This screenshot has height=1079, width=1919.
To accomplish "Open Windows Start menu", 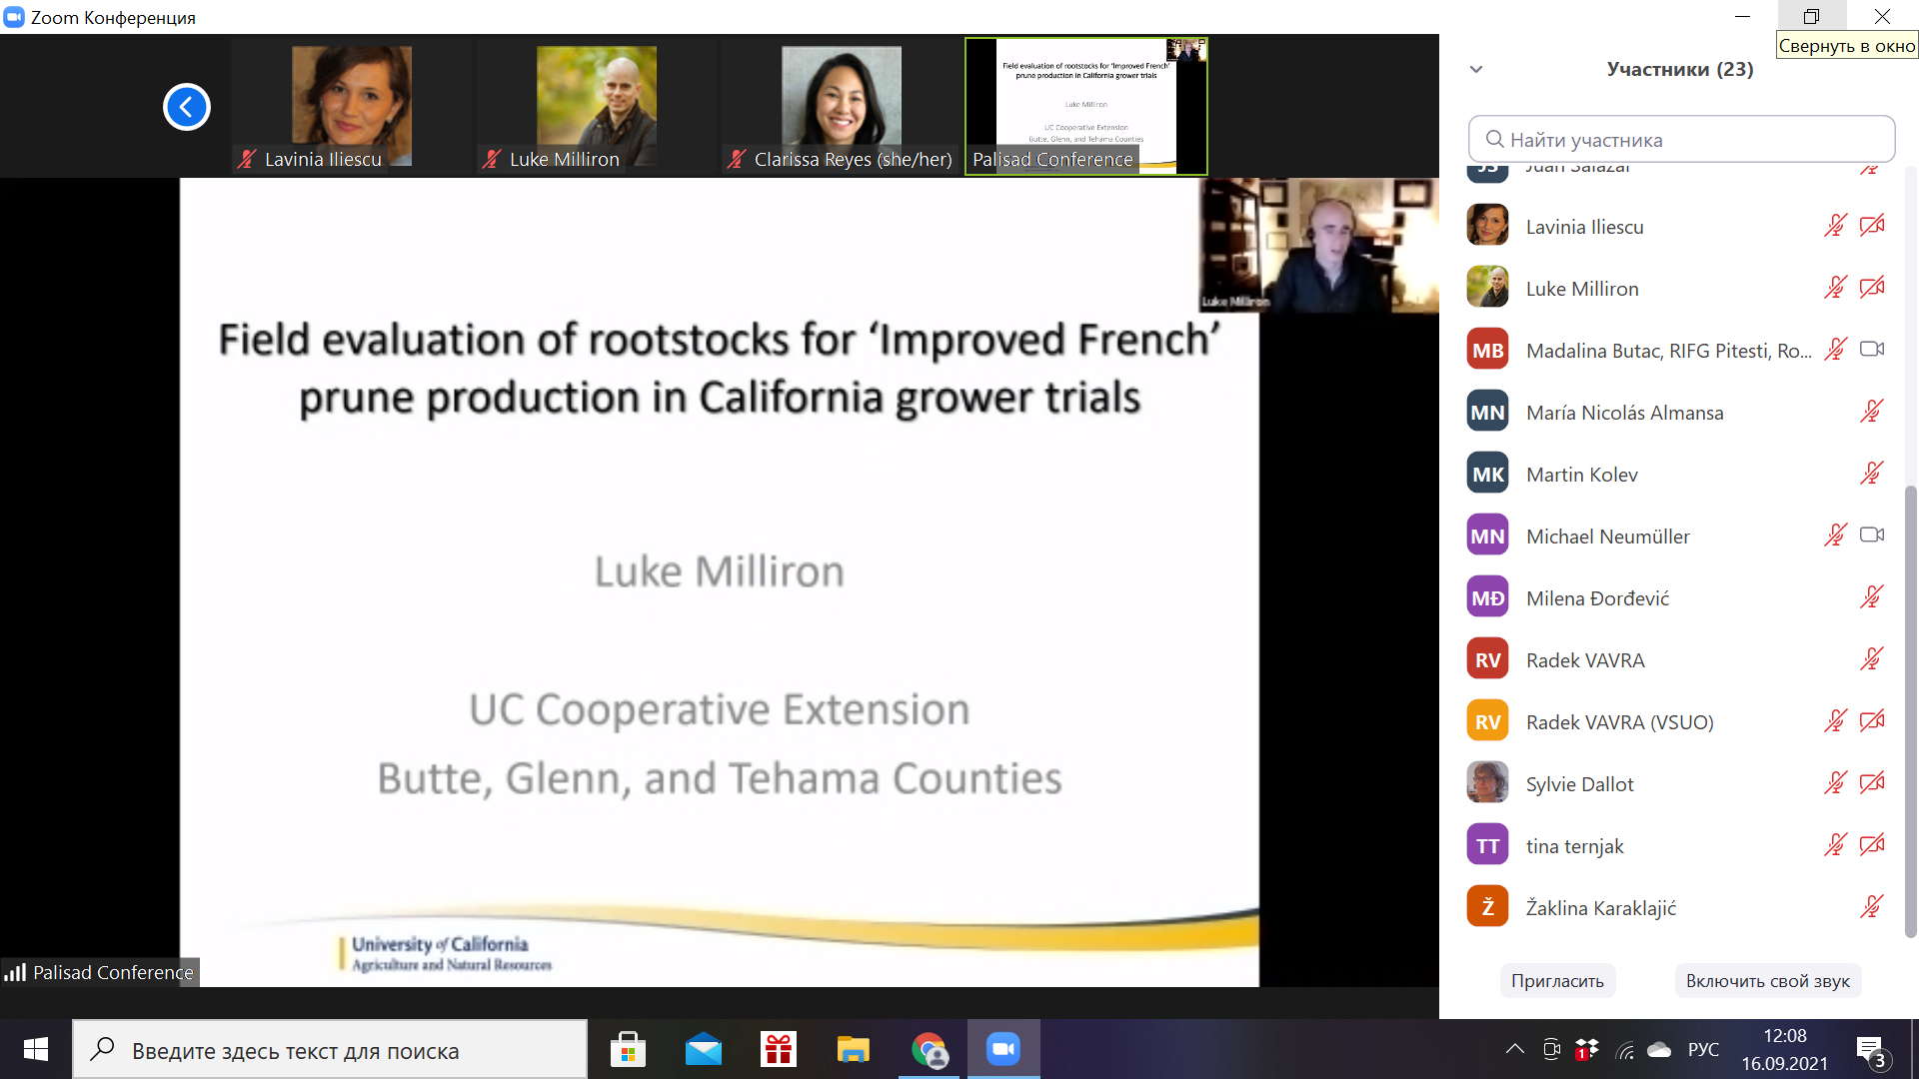I will (35, 1049).
